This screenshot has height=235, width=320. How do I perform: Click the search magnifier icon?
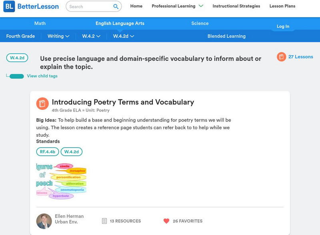click(116, 6)
